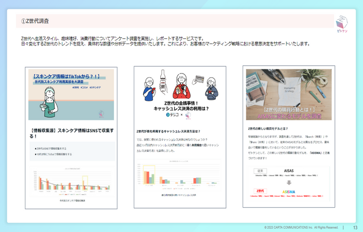
Task: Click the smartphone barcode payment illustration
Action: point(163,82)
